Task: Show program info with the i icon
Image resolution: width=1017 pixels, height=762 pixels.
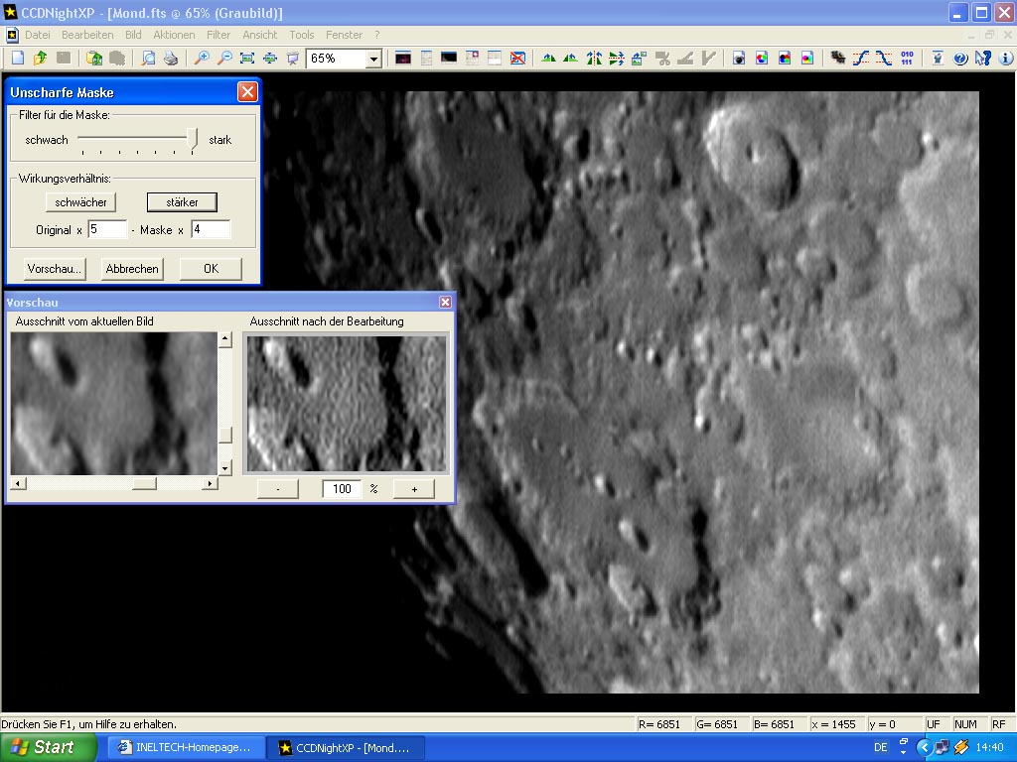Action: coord(1006,59)
